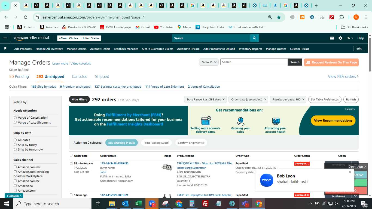Open Excel from the taskbar
Image resolution: width=372 pixels, height=209 pixels.
click(139, 204)
